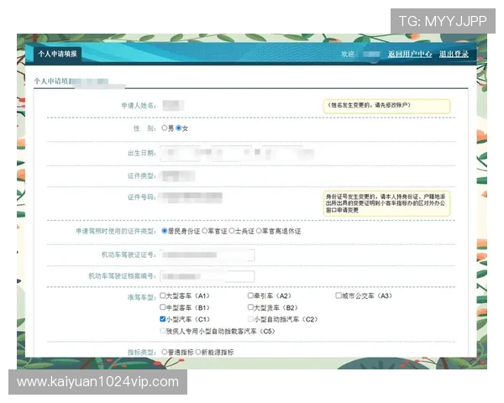Viewport: 504px width, 403px height.
Task: Choose 士兵证 as license ID type
Action: point(232,231)
